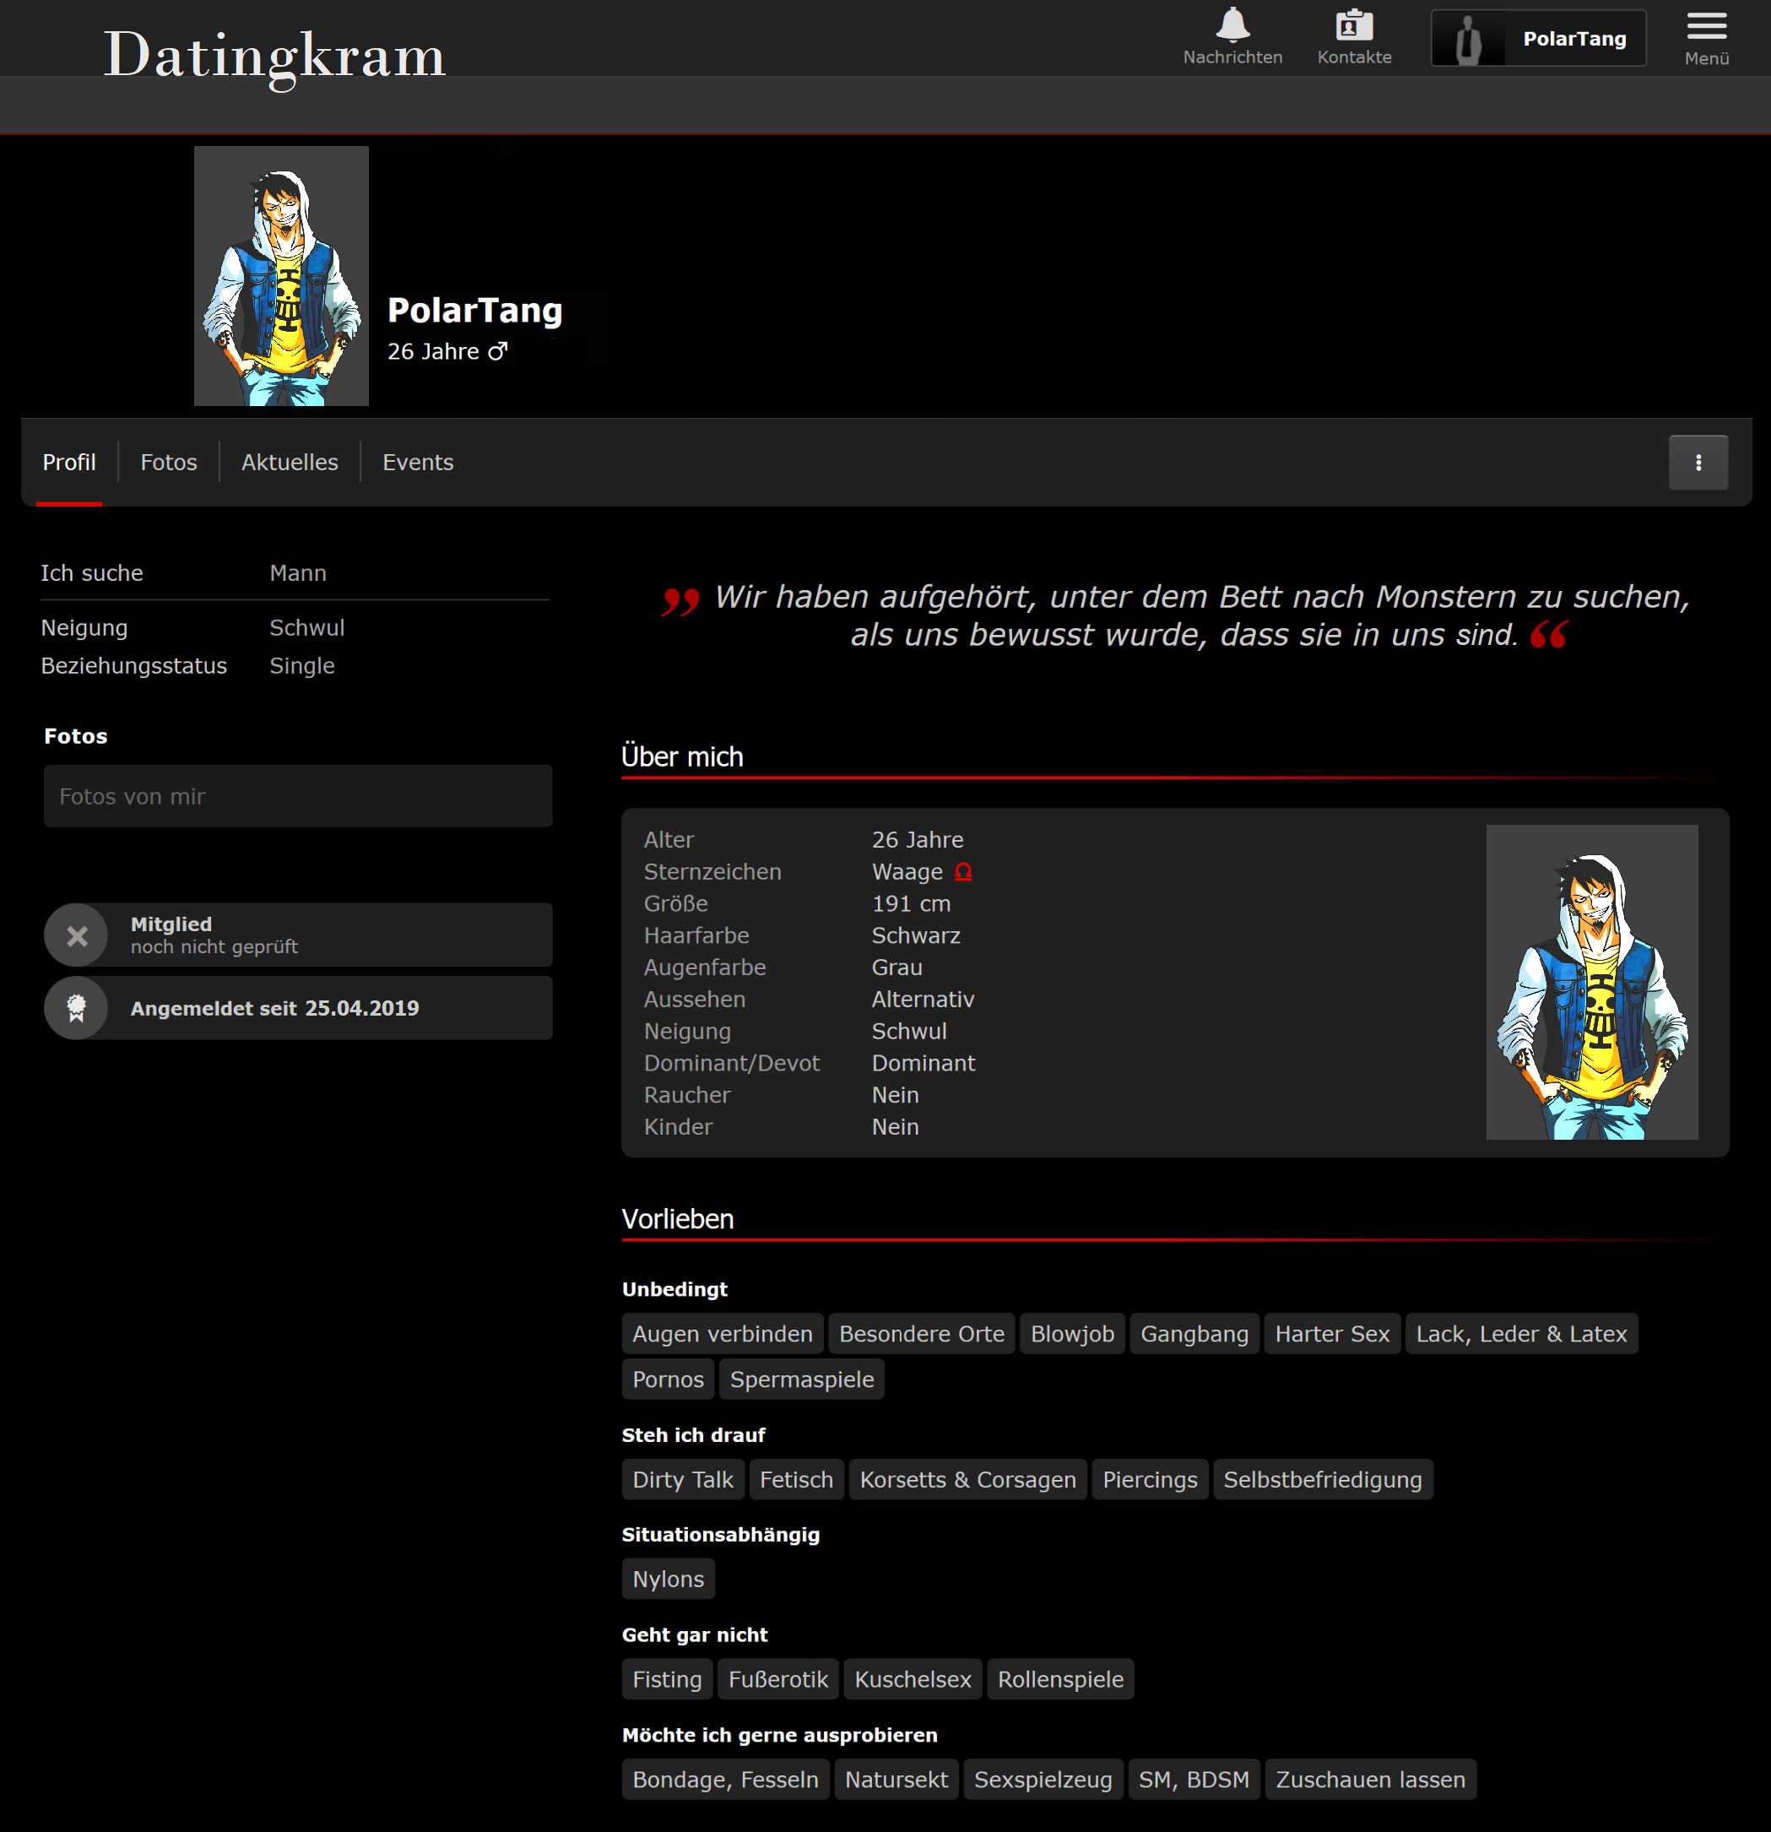Image resolution: width=1771 pixels, height=1832 pixels.
Task: Open the Kontakte address book icon
Action: click(1353, 26)
